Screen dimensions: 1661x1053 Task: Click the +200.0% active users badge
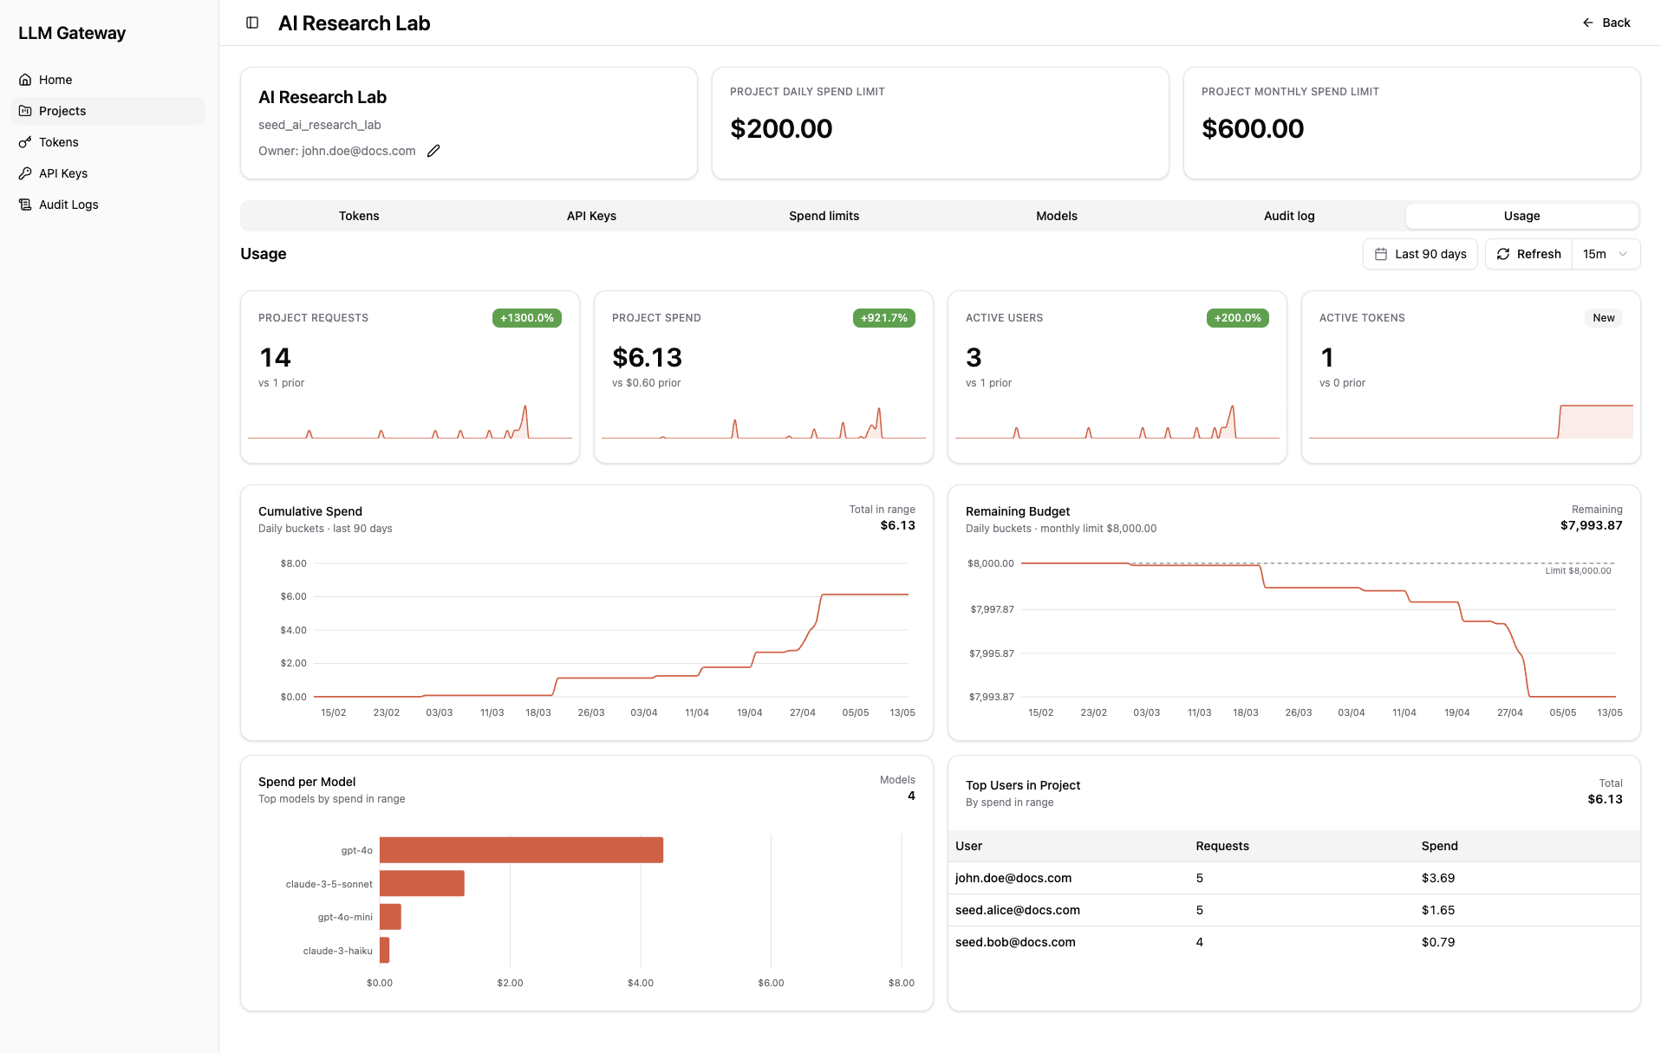(x=1238, y=318)
